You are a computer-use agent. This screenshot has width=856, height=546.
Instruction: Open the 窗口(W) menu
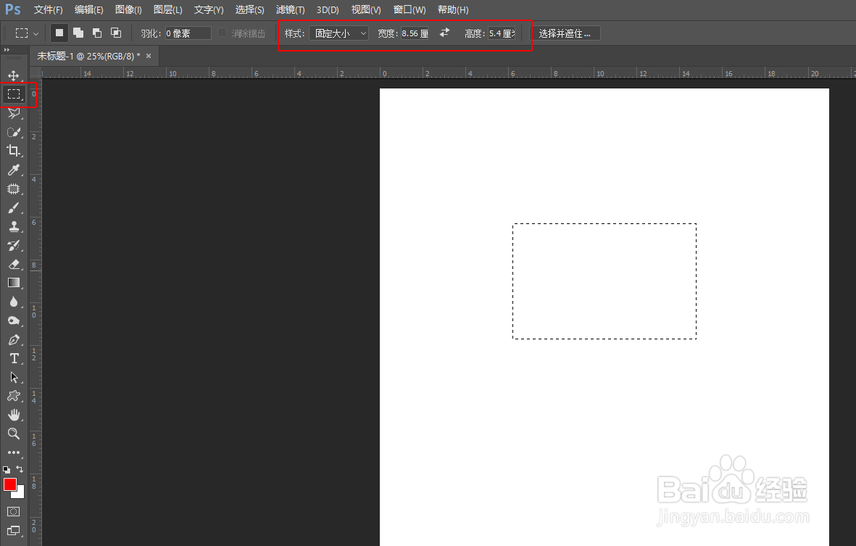[410, 10]
